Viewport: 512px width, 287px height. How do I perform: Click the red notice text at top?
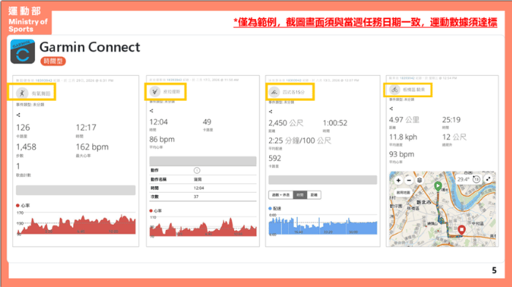coord(366,23)
